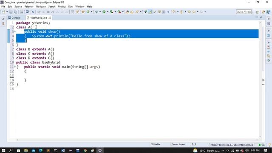Image resolution: width=272 pixels, height=153 pixels.
Task: Open Windows taskbar search
Action: tap(11, 150)
